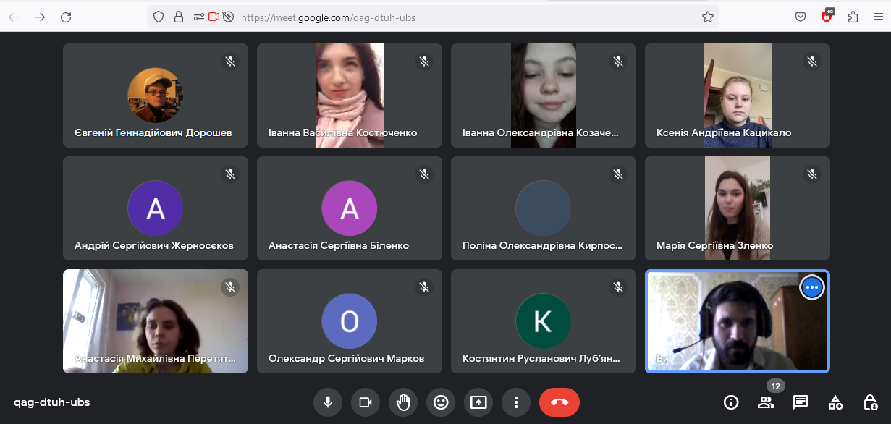891x424 pixels.
Task: Open the Activities panel icon
Action: click(835, 402)
